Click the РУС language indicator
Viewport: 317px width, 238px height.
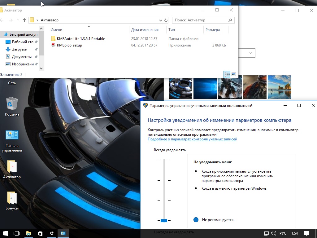click(283, 233)
